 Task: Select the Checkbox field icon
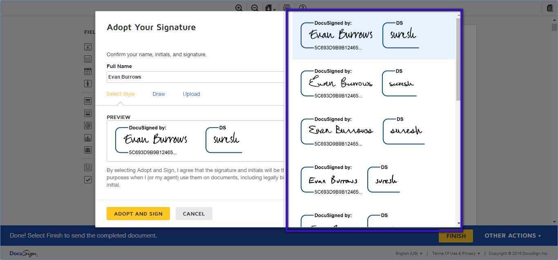(x=88, y=180)
